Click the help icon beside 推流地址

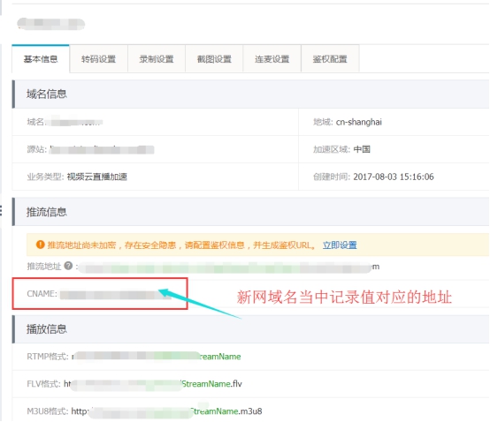coord(68,266)
